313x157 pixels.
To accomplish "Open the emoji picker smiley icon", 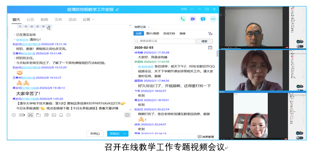I will [x=14, y=115].
